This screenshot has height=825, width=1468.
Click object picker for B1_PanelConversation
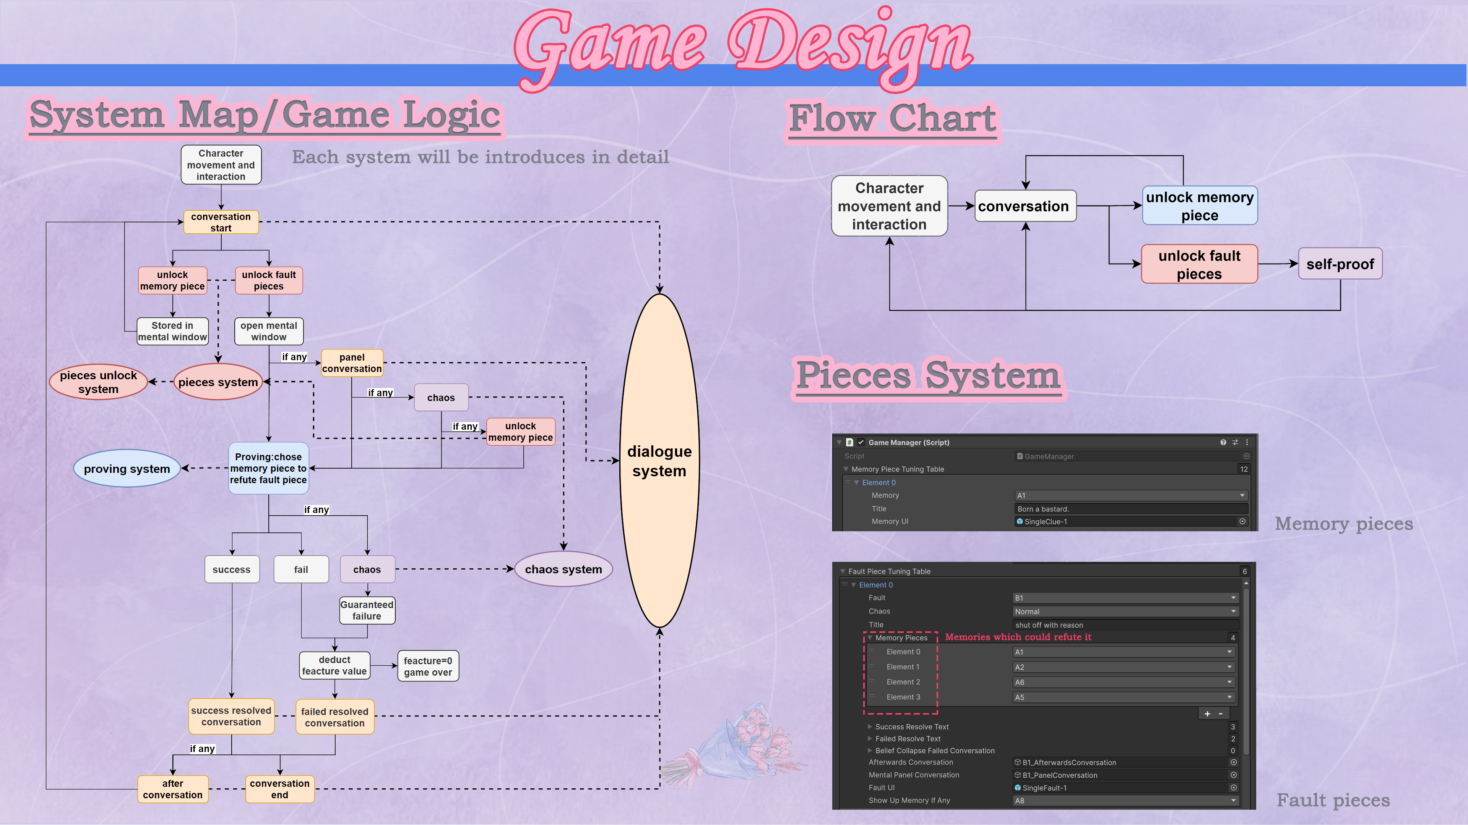pyautogui.click(x=1233, y=775)
